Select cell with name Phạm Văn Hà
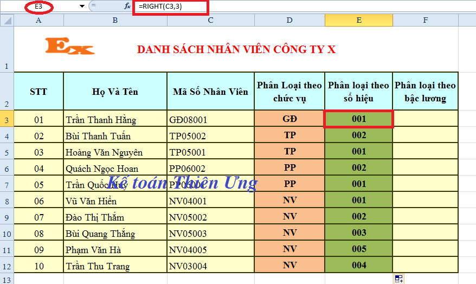Viewport: 476px width, 284px height. pyautogui.click(x=115, y=248)
